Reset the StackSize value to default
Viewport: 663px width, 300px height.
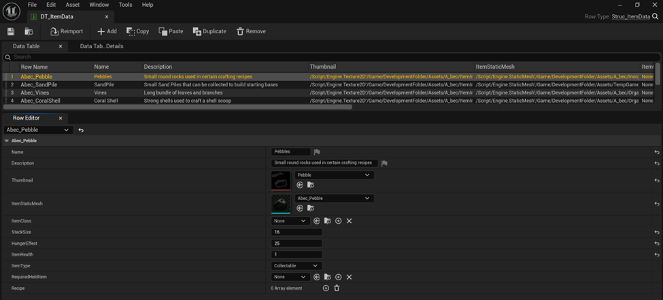coord(656,232)
